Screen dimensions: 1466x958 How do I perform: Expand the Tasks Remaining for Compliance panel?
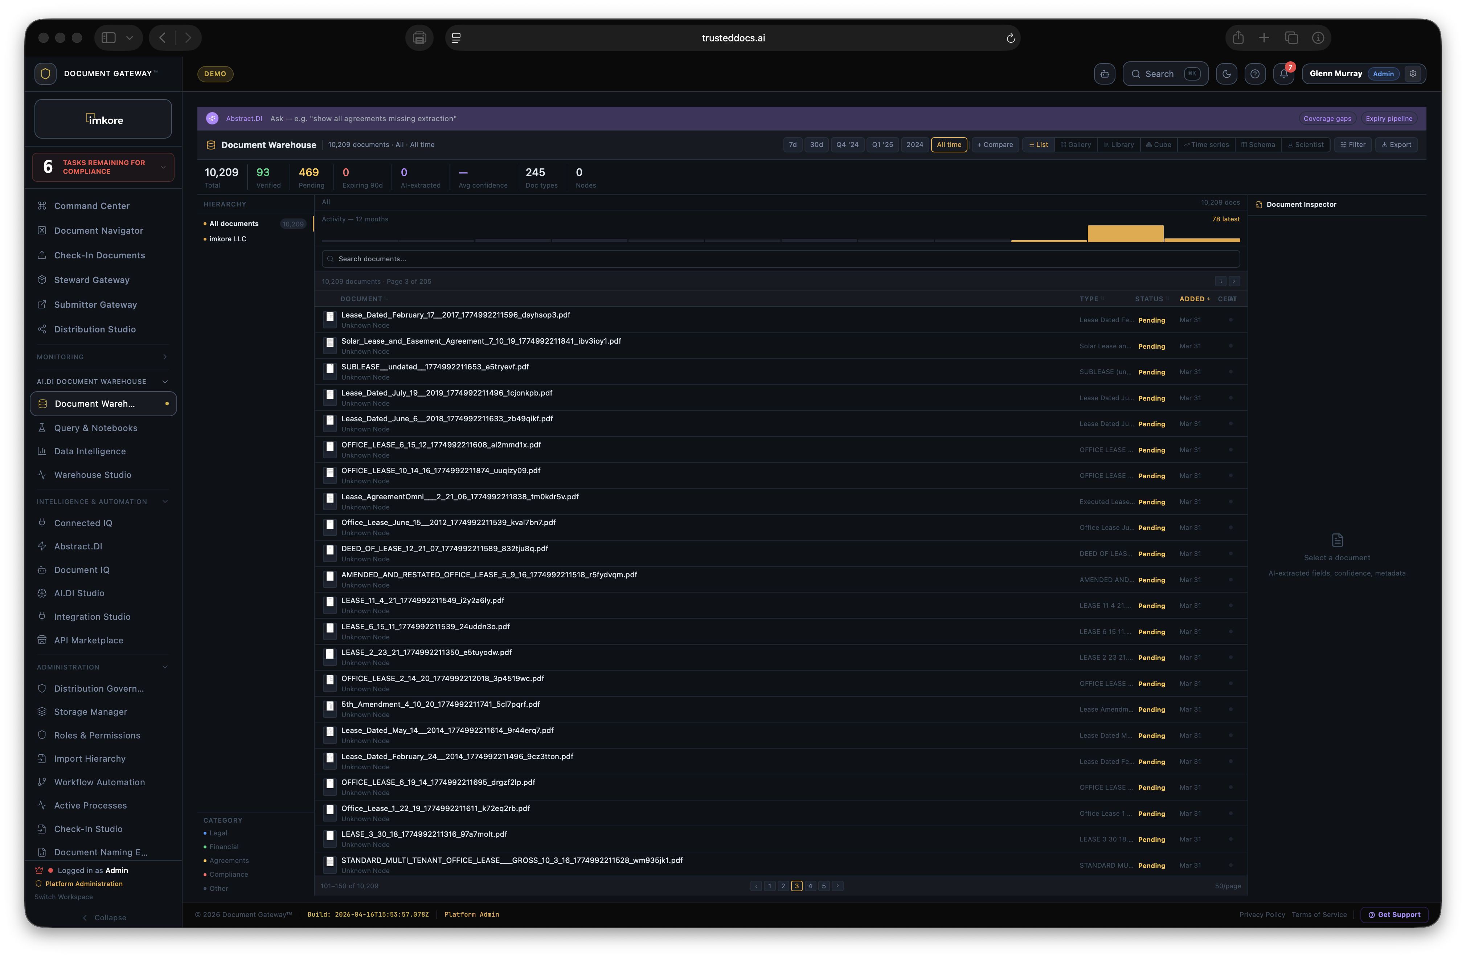click(x=103, y=167)
